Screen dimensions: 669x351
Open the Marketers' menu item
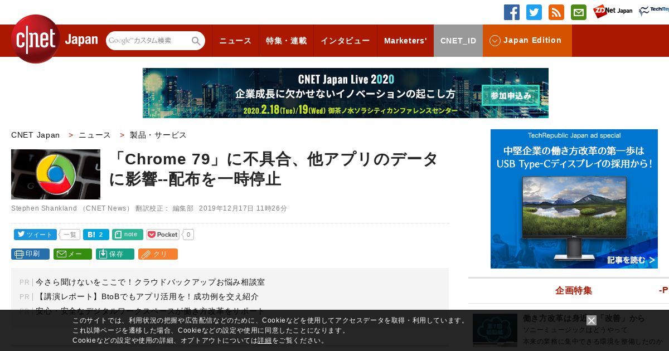[x=405, y=41]
